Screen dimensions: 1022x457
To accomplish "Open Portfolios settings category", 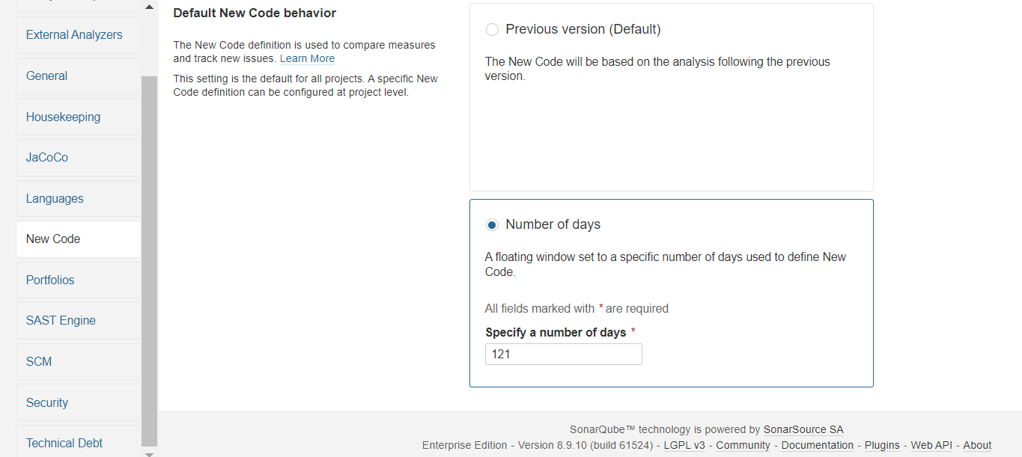I will point(50,280).
